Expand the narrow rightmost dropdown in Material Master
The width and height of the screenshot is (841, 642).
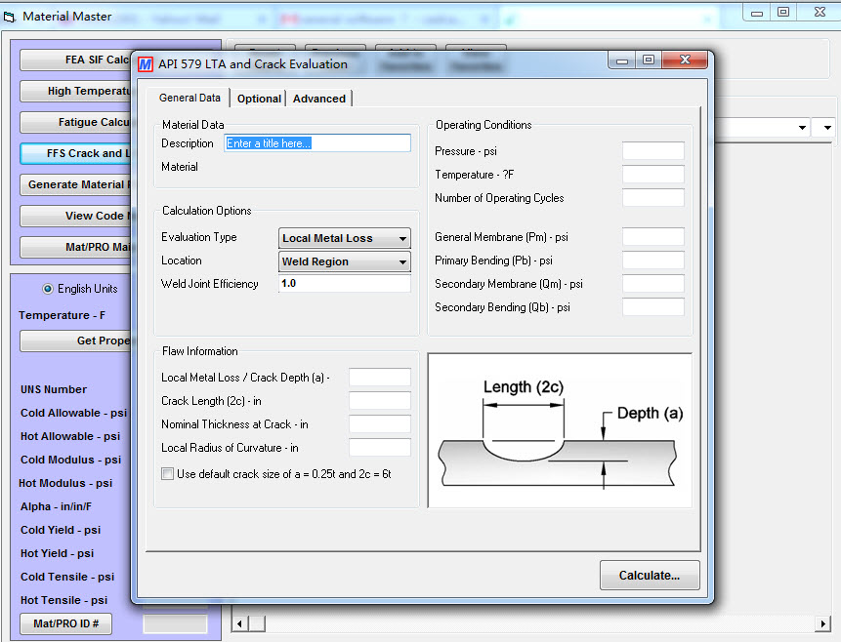tap(826, 128)
